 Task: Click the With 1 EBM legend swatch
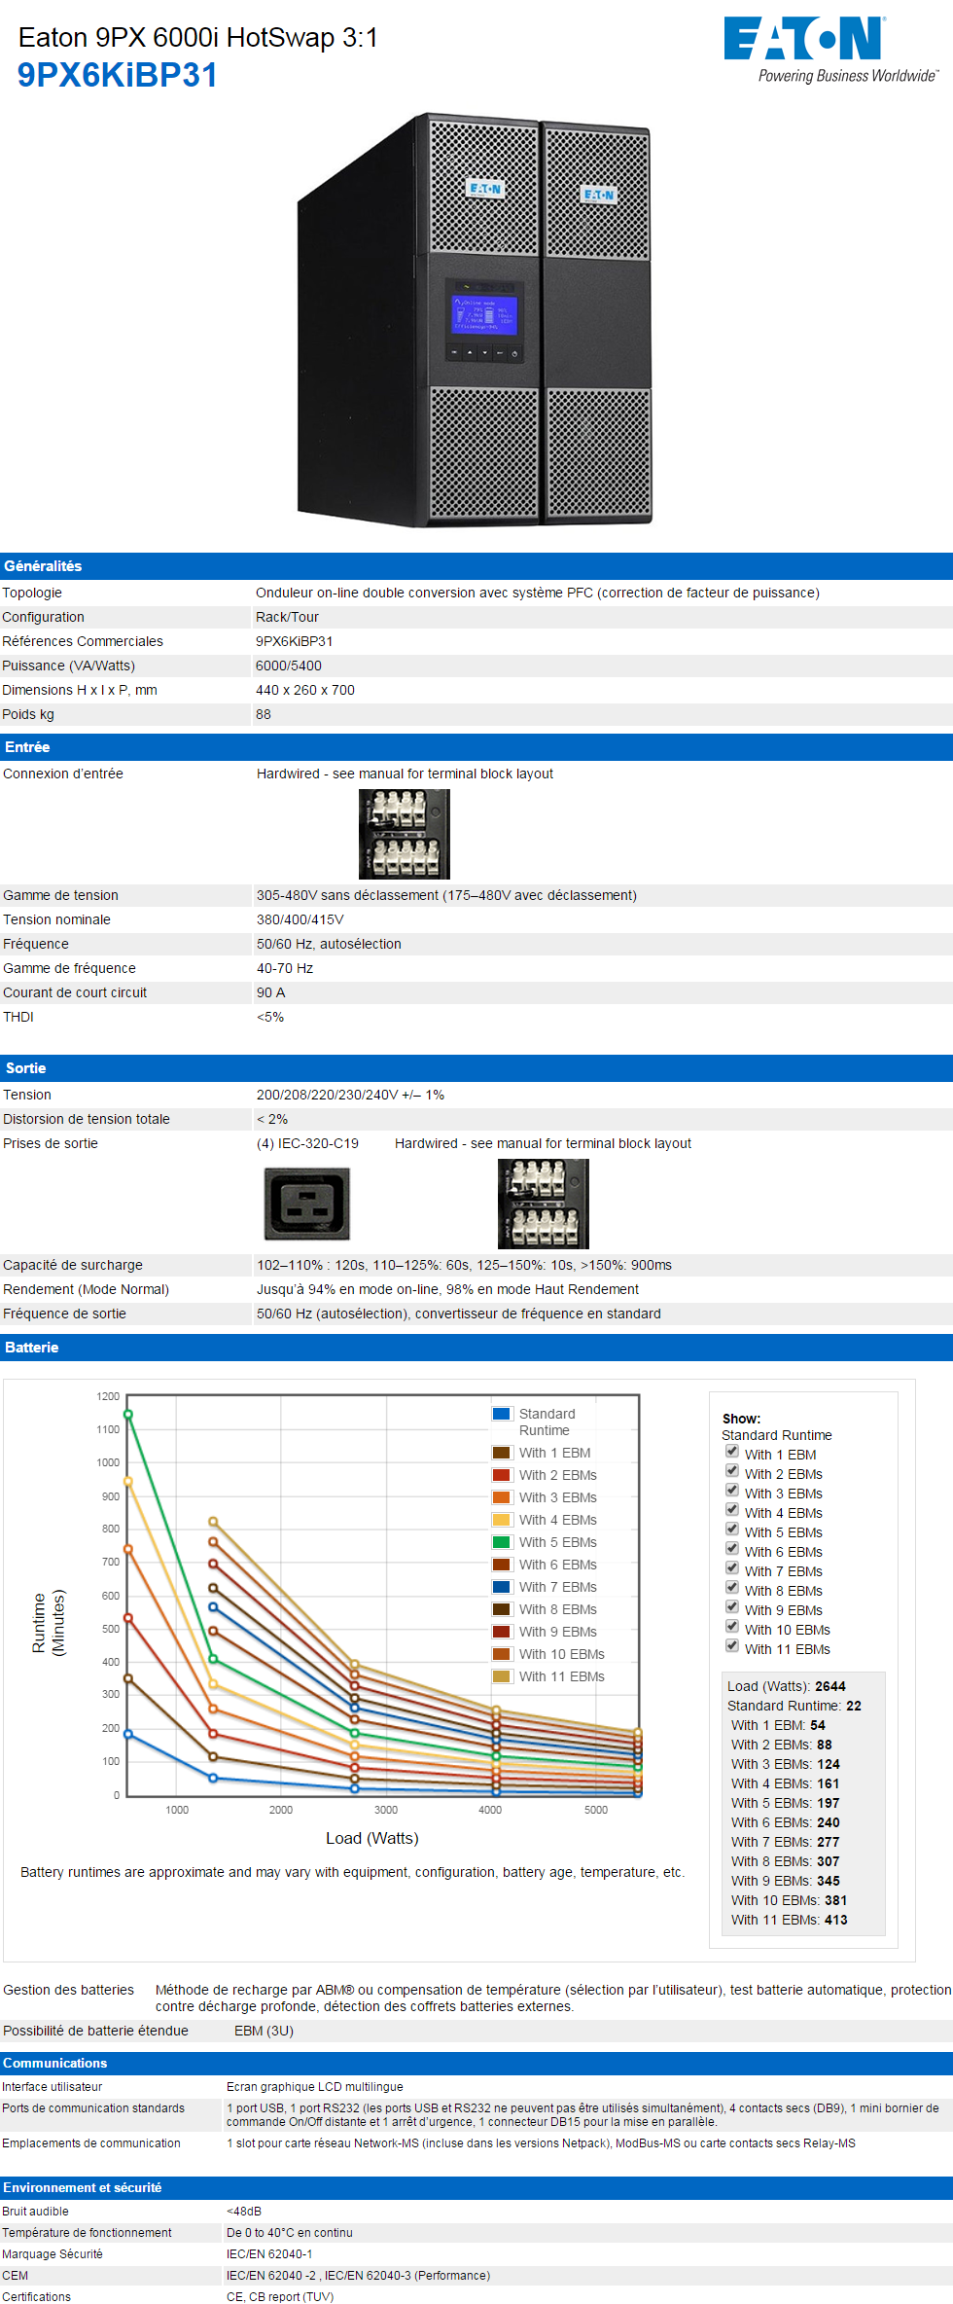pyautogui.click(x=502, y=1453)
